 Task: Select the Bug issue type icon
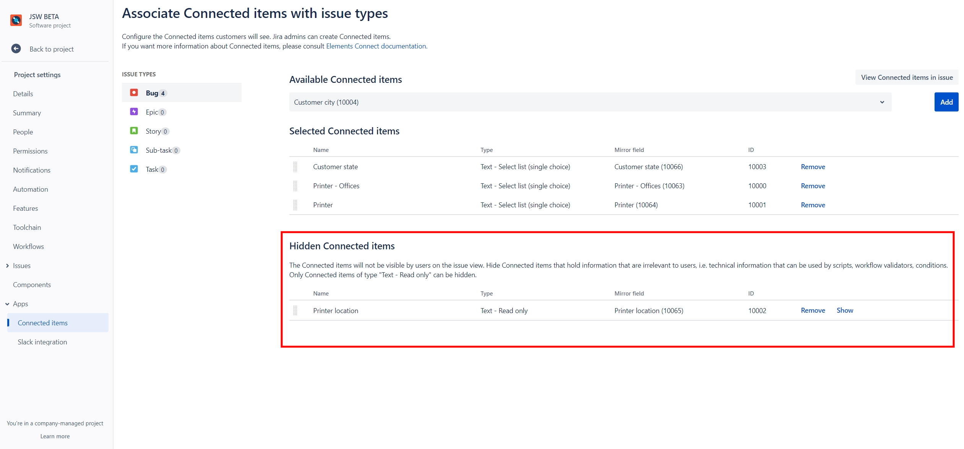(x=134, y=93)
